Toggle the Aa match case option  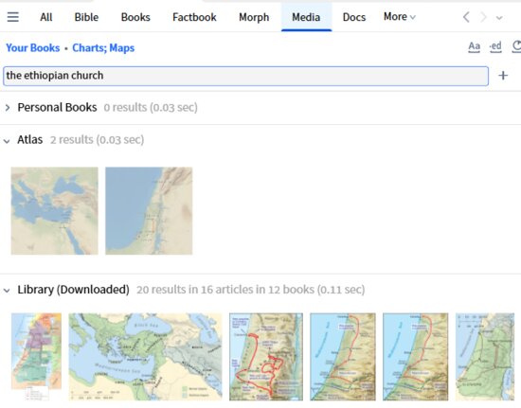(474, 46)
